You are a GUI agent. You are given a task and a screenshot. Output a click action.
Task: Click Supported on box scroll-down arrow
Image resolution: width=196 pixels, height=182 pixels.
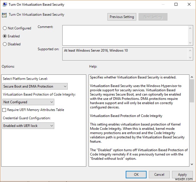190,58
